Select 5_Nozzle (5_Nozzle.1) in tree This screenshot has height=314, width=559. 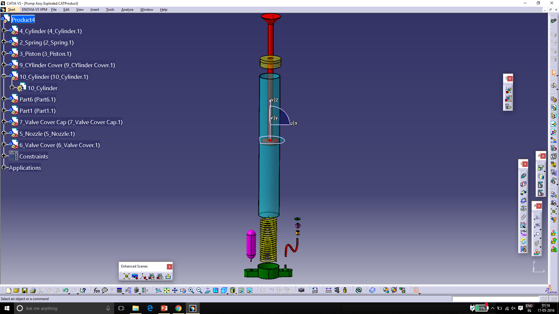(47, 134)
